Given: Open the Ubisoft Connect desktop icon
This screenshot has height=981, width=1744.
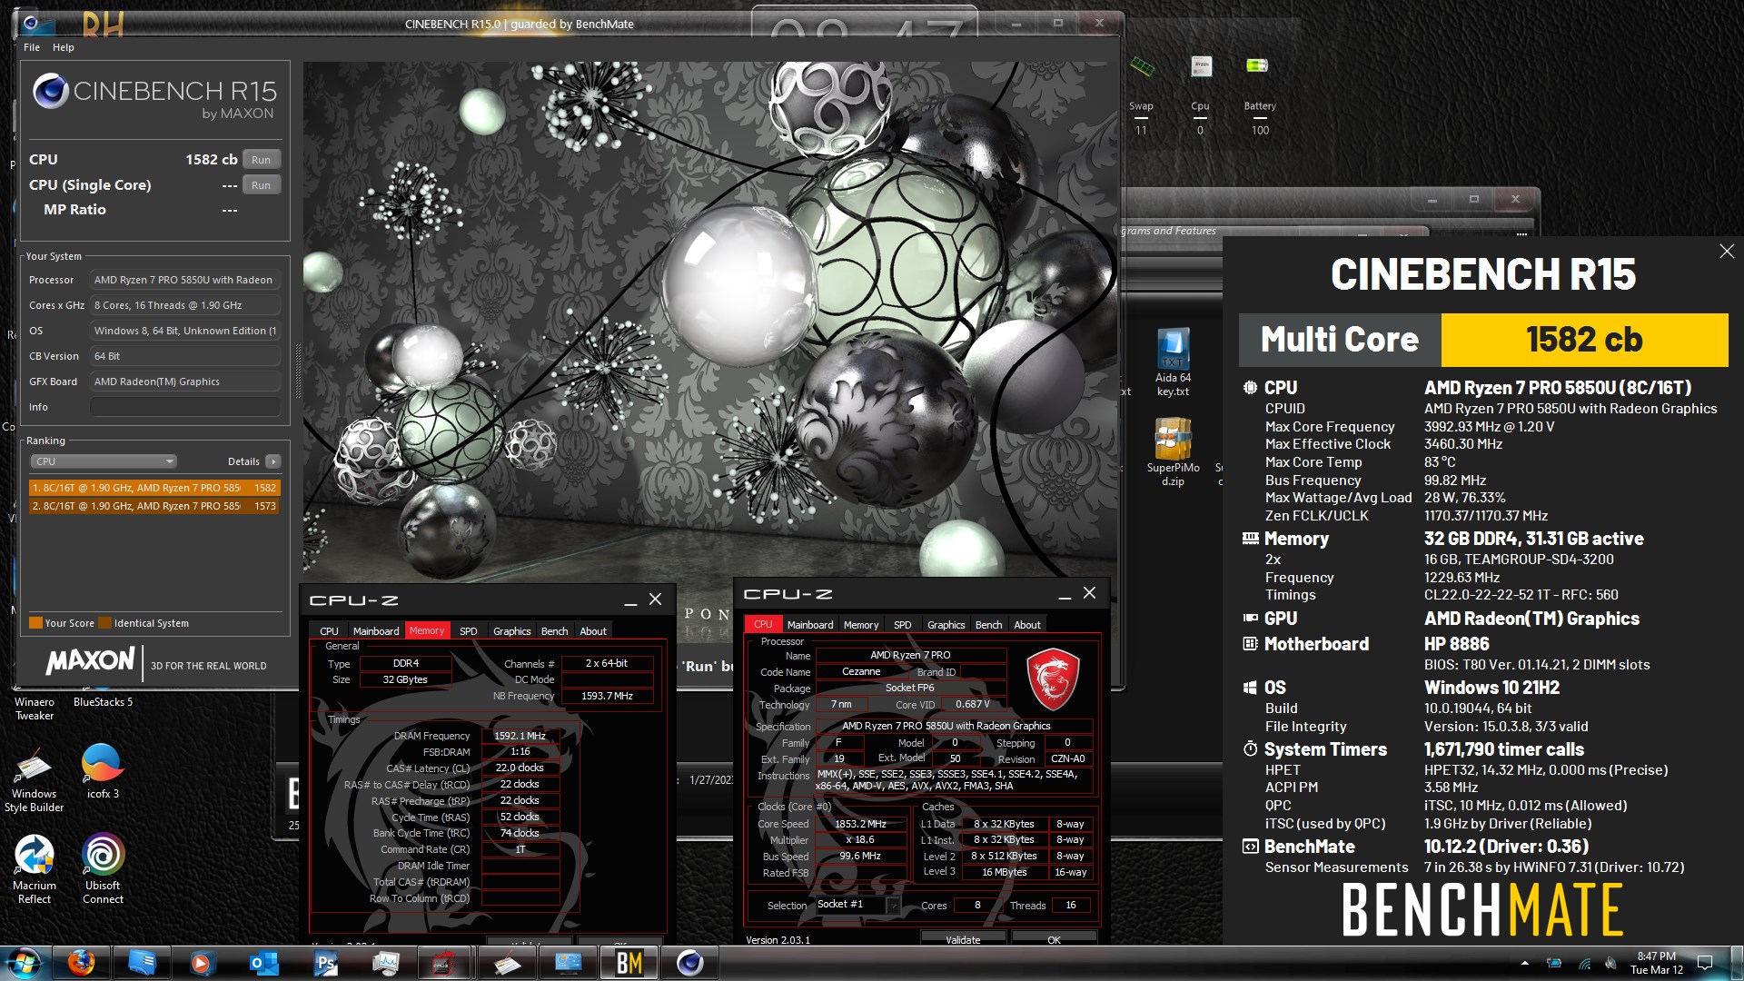Looking at the screenshot, I should click(103, 869).
